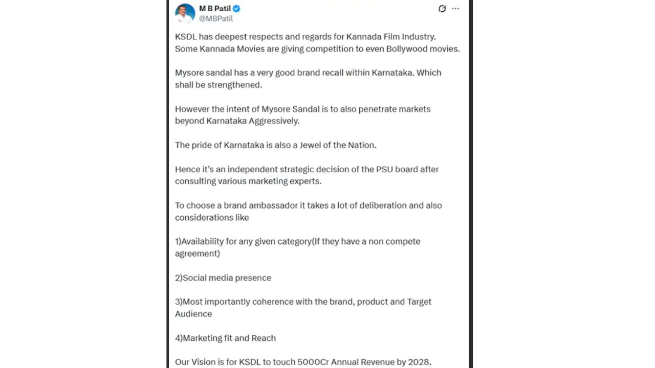655x368 pixels.
Task: Click the line about Bollywood movies competition
Action: (x=317, y=49)
